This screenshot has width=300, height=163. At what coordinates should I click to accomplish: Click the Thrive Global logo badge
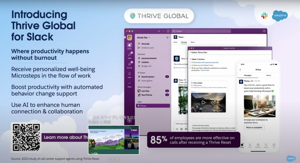159,16
